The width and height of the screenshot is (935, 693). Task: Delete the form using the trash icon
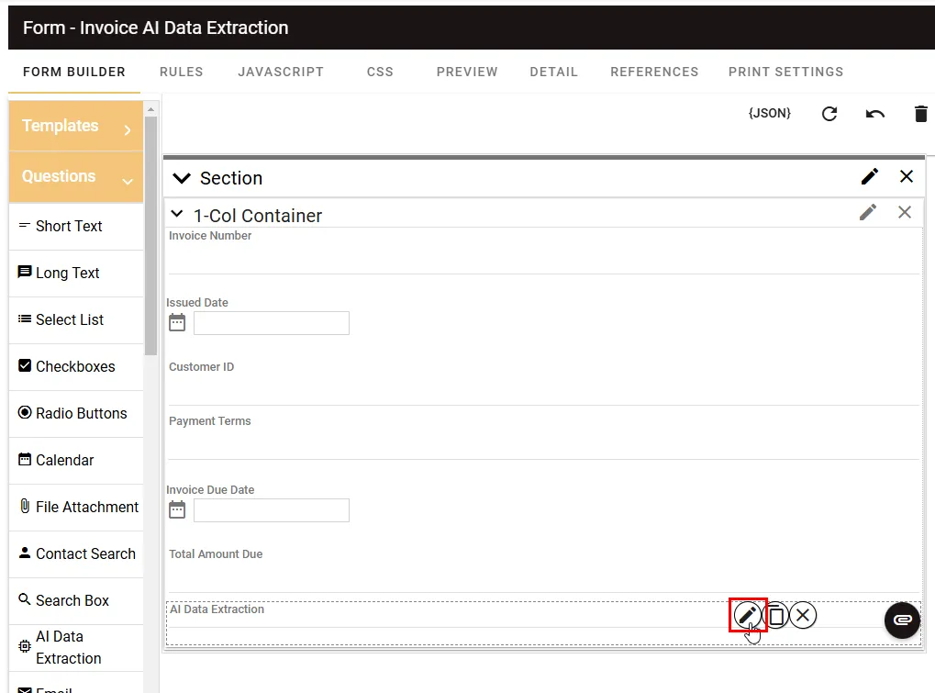(920, 113)
